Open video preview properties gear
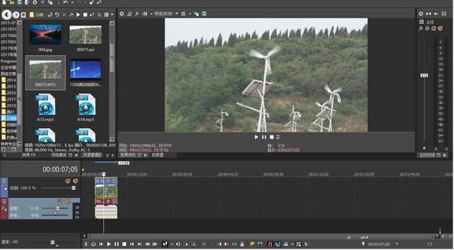Viewport: 454px width, 250px height. pos(122,14)
